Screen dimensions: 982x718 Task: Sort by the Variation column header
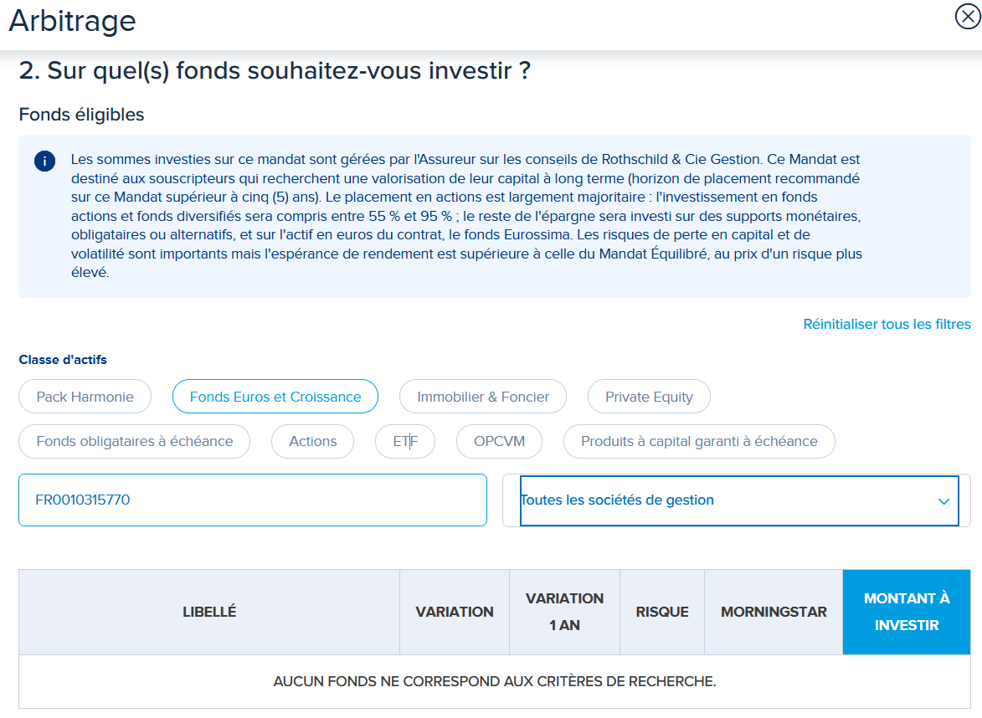pos(455,612)
